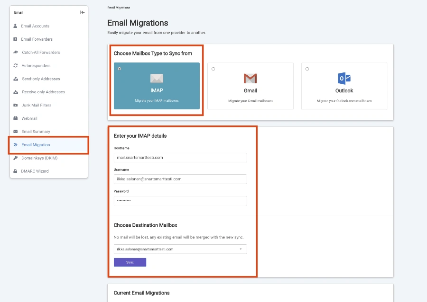Click the Username input field
The width and height of the screenshot is (427, 302).
point(180,179)
